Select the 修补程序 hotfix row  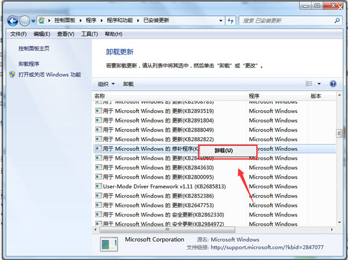point(214,149)
